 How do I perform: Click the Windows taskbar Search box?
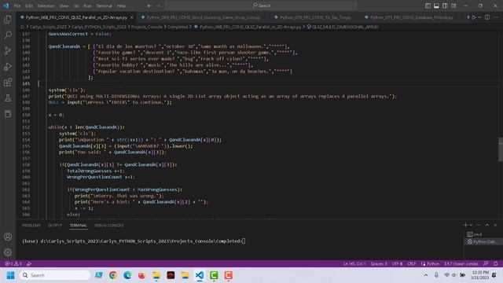coord(55,275)
